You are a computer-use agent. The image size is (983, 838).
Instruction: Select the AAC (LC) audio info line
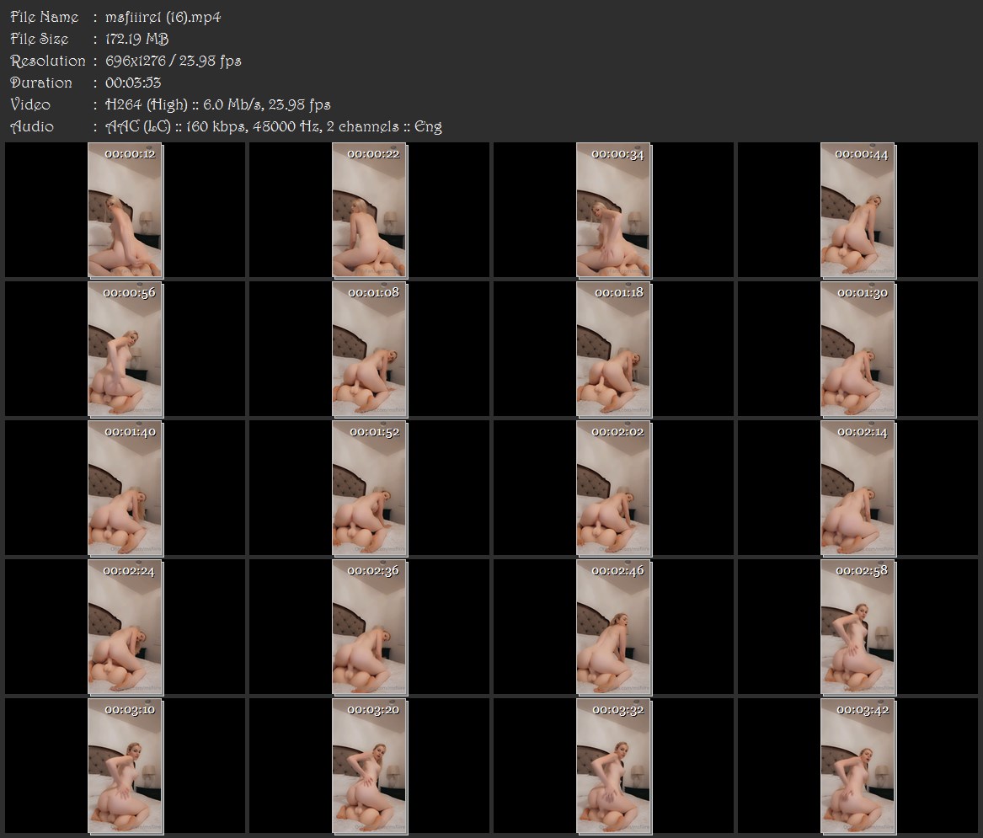click(x=273, y=126)
